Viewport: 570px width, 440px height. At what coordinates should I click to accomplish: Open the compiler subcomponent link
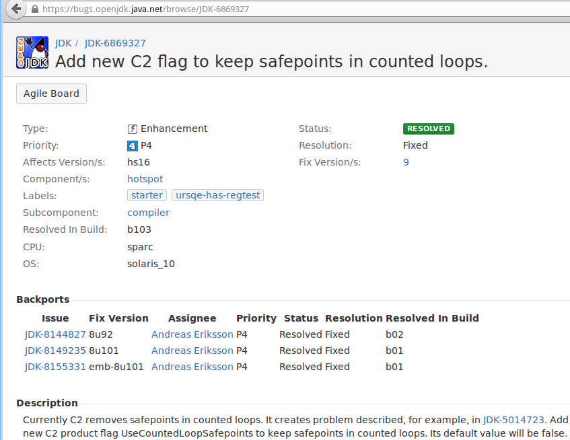(148, 212)
